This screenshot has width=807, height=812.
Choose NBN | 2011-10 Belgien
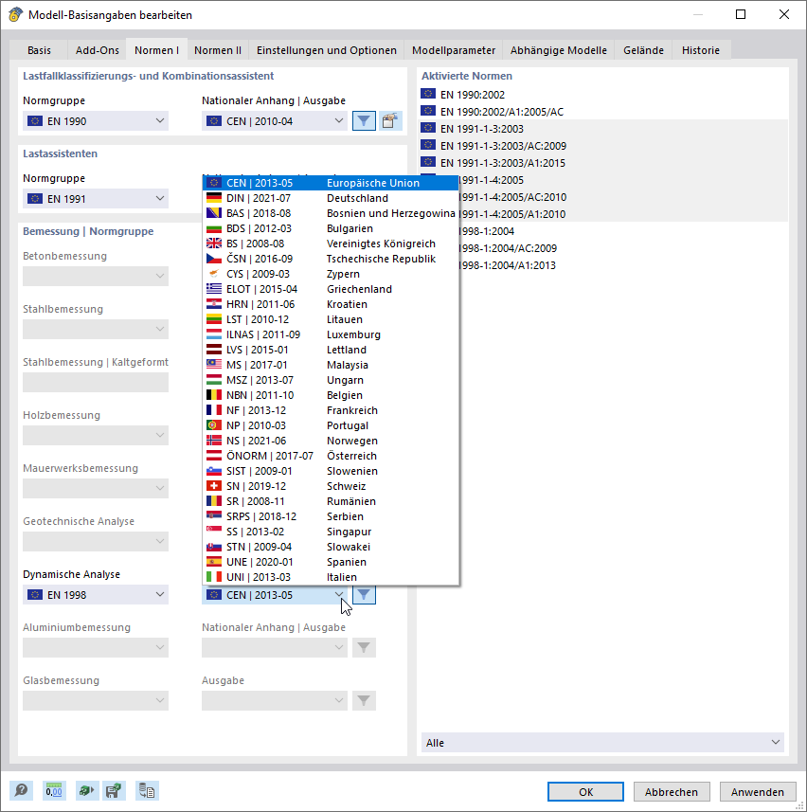[331, 395]
